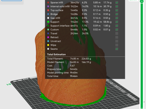The width and height of the screenshot is (146, 109).
Task: Click the vertical green layer slider track
Action: coord(142,55)
